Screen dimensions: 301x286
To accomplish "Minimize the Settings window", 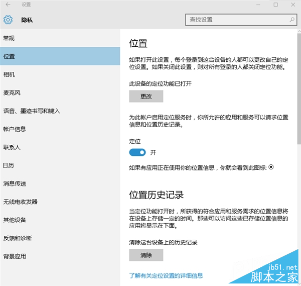I will (x=258, y=5).
